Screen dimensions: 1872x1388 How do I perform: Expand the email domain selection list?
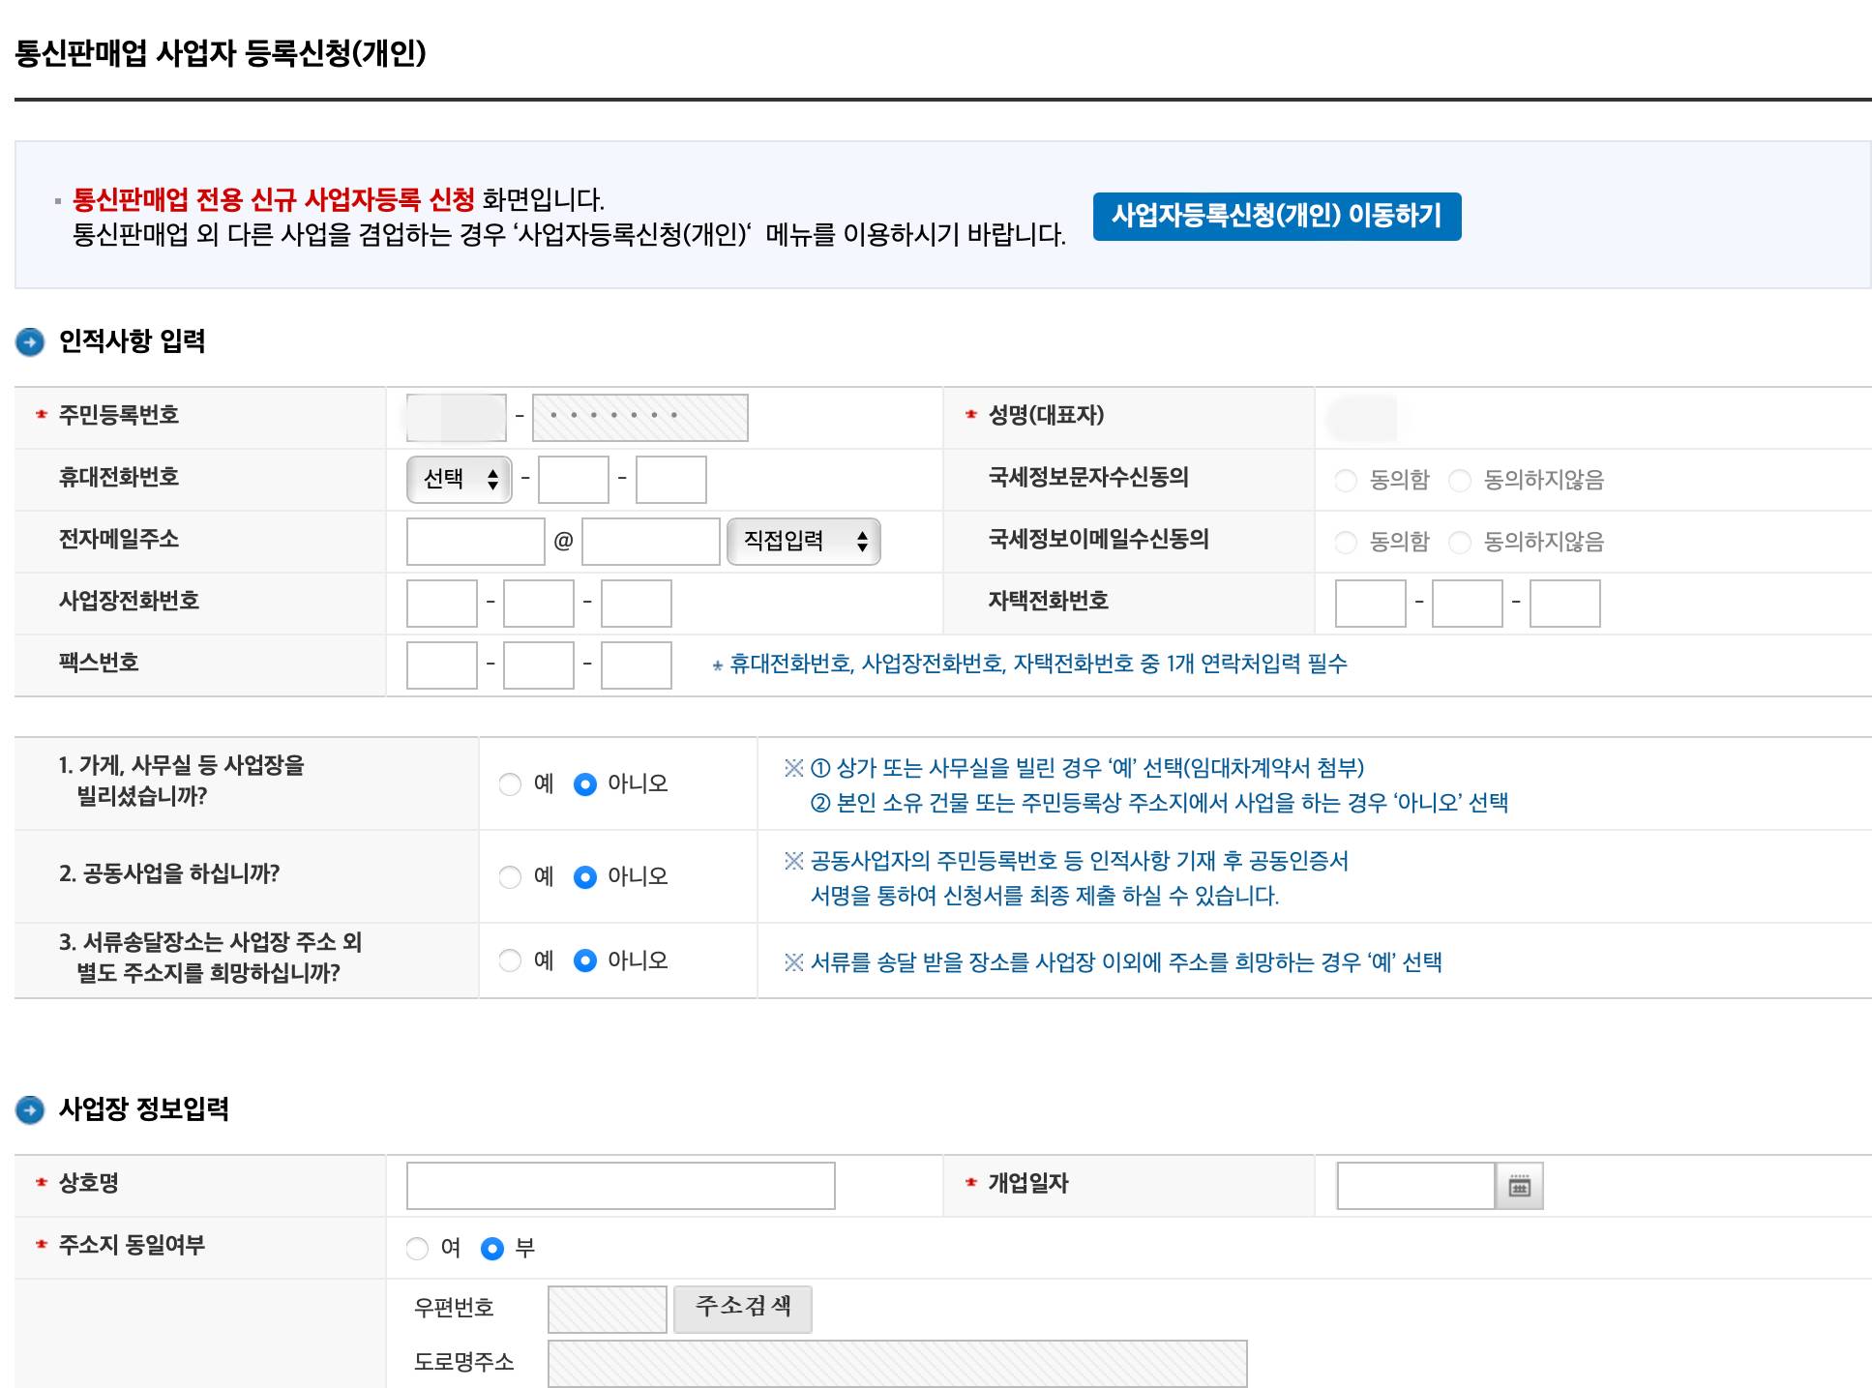(804, 542)
